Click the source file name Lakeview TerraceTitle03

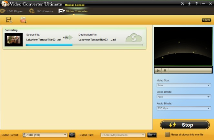click(x=44, y=40)
